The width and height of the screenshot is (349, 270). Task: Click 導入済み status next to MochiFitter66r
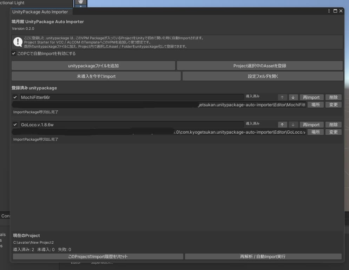pos(252,96)
